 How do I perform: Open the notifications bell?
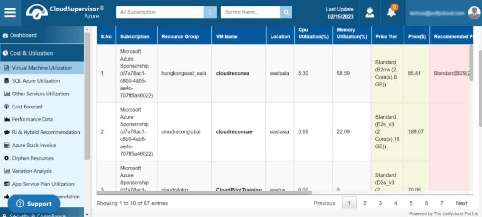(x=391, y=12)
